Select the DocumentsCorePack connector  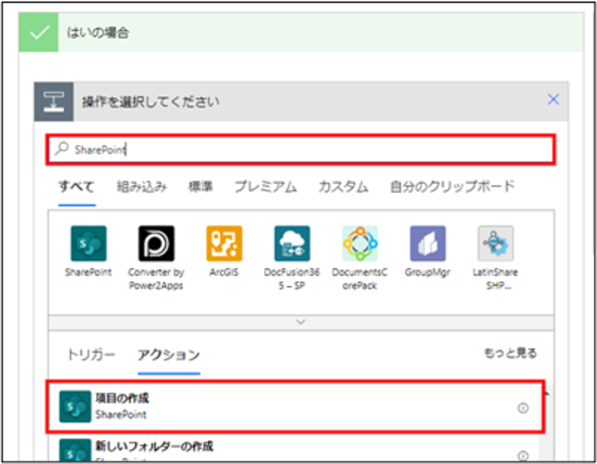pos(360,243)
